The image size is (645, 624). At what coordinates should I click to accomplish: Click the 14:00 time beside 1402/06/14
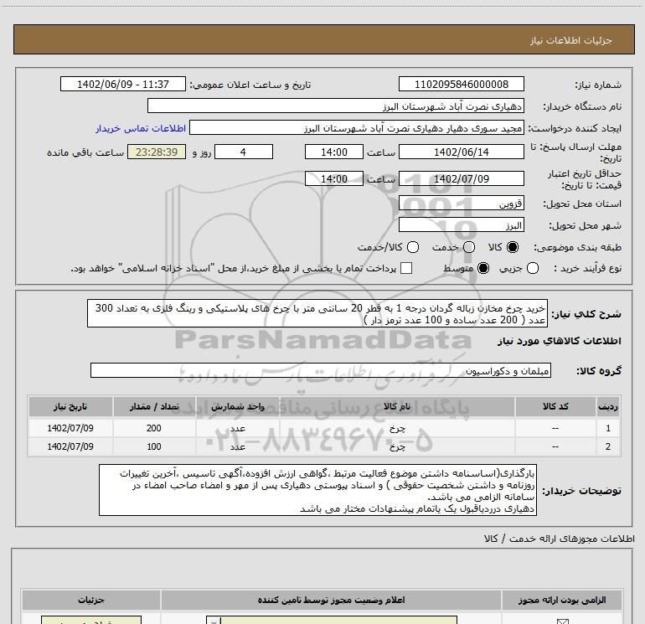334,152
